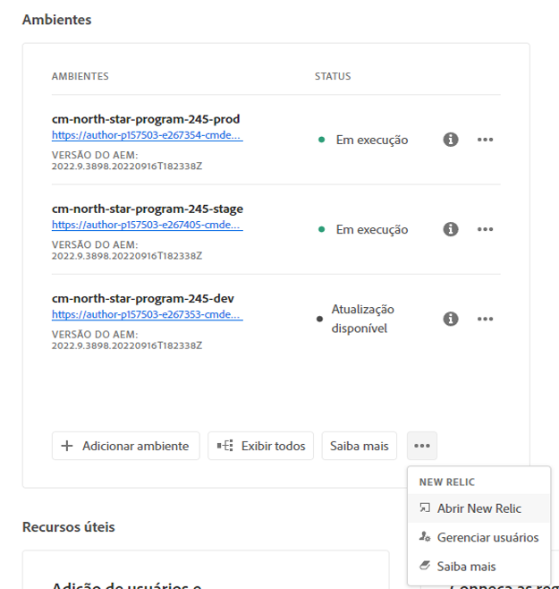Select Abrir New Relic menu item

479,508
